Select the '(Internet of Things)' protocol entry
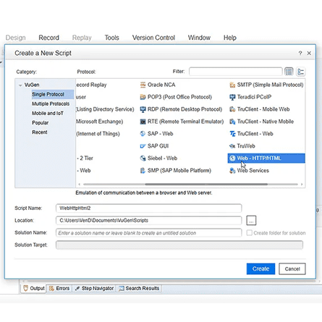Viewport: 322px width, 322px height. 98,134
